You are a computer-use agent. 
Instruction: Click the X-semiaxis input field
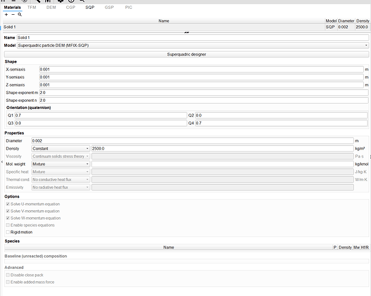pos(200,69)
